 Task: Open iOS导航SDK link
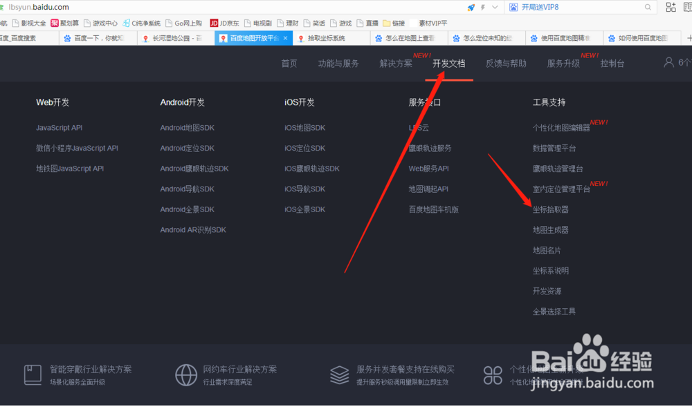(305, 189)
